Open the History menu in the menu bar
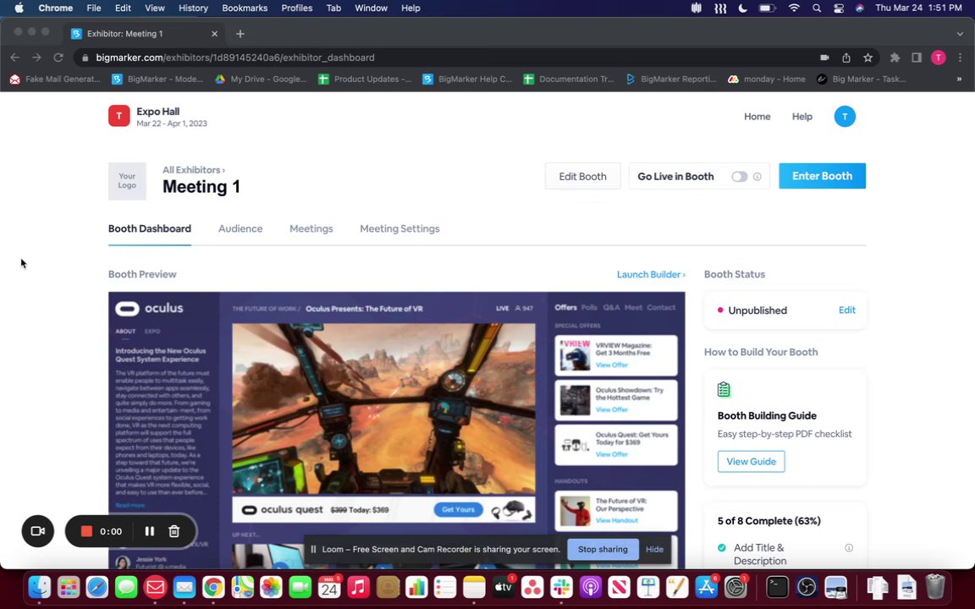 (193, 8)
